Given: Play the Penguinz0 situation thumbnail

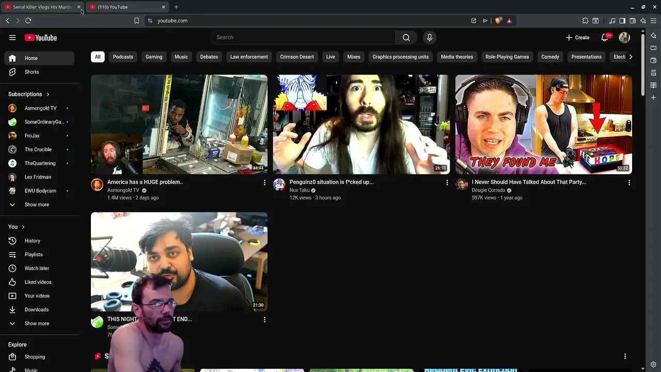Looking at the screenshot, I should 361,125.
